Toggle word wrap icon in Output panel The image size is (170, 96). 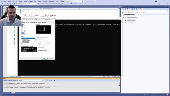point(54,81)
